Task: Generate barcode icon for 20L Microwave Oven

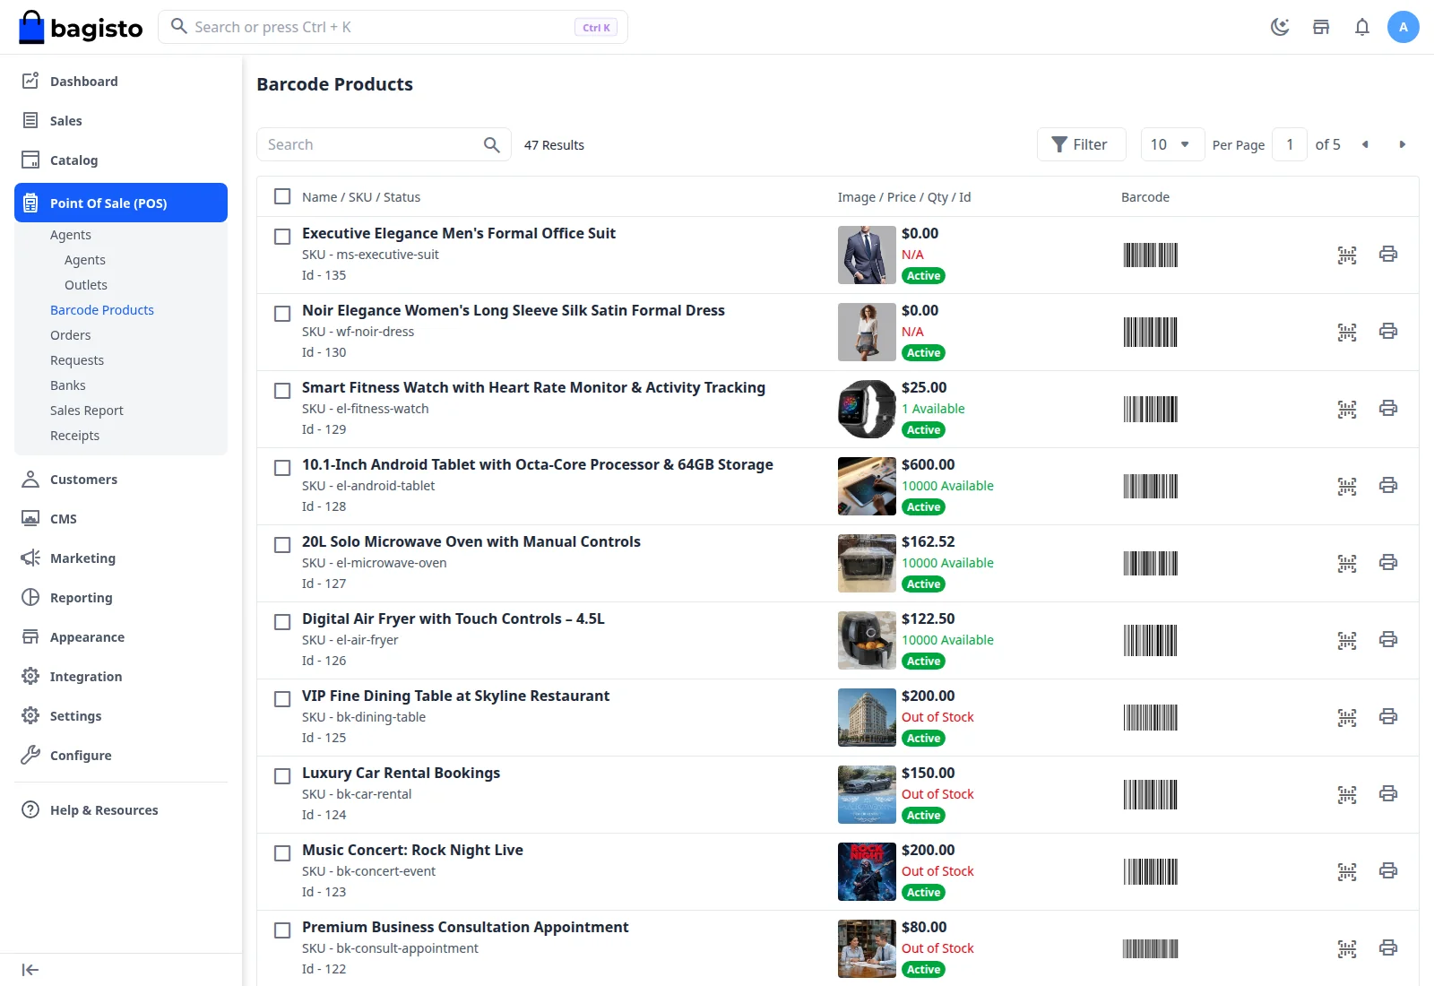Action: [x=1347, y=563]
